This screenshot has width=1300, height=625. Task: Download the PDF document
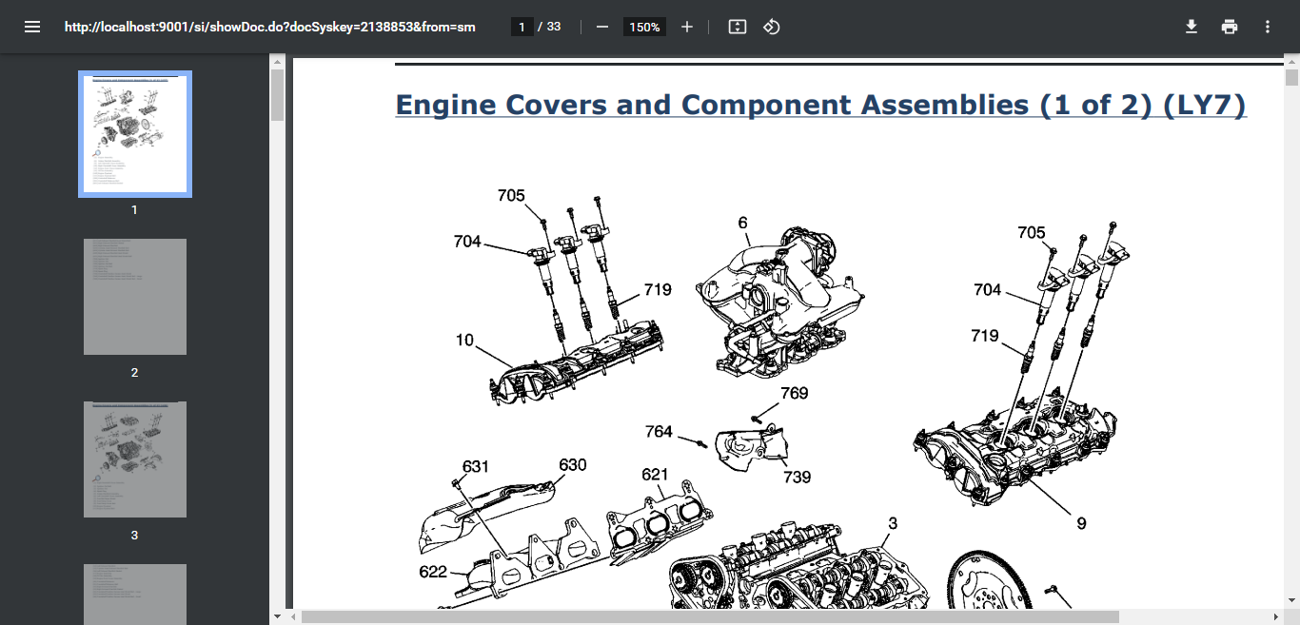(1192, 27)
